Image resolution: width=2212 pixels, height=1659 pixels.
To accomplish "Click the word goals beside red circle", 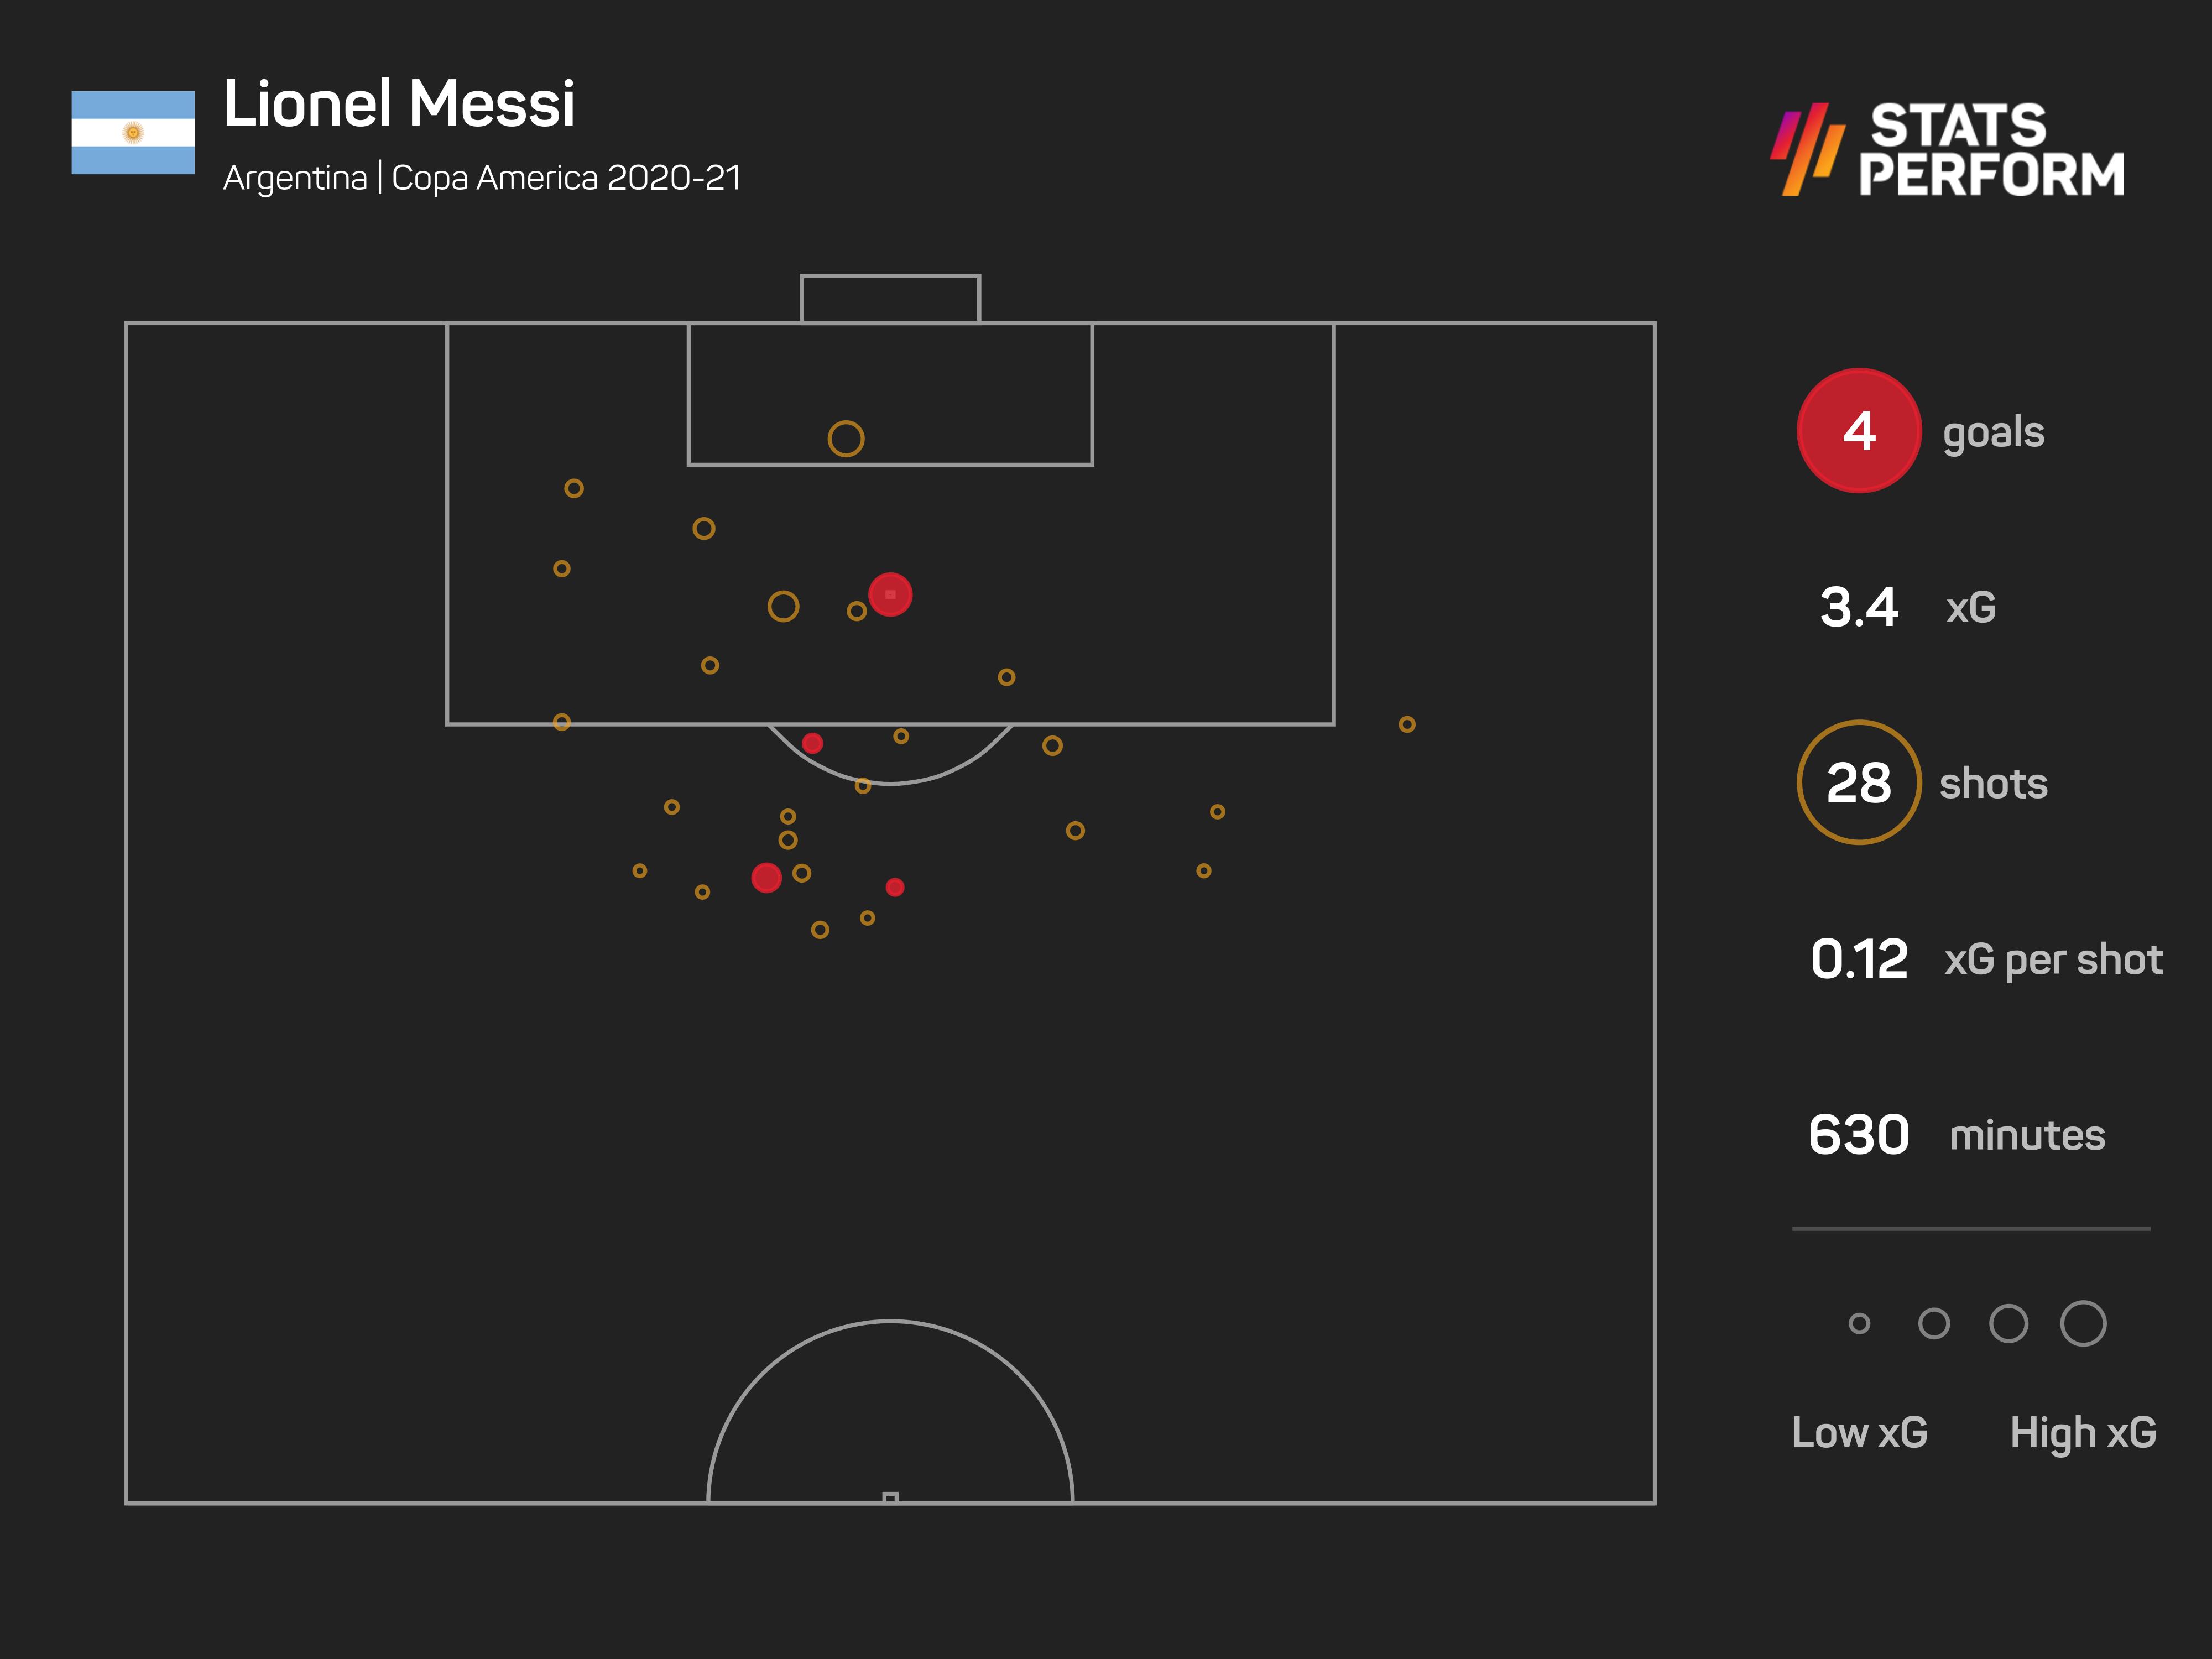I will (1993, 432).
